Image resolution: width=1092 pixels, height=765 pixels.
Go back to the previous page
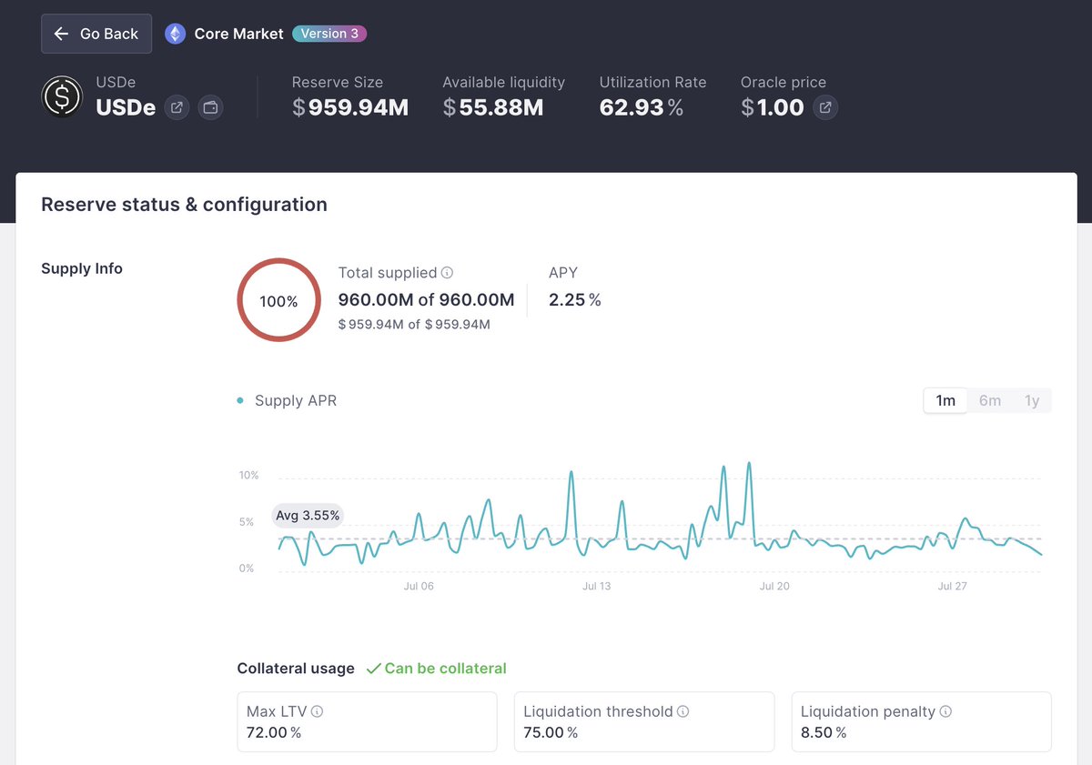[96, 34]
